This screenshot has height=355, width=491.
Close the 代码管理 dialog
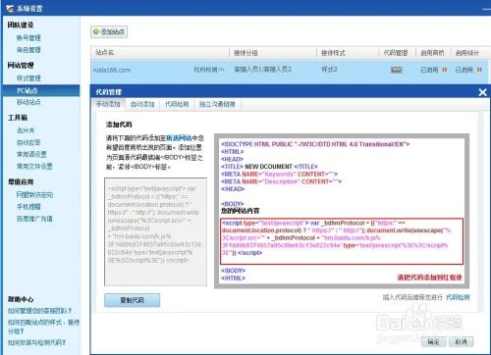click(x=482, y=92)
